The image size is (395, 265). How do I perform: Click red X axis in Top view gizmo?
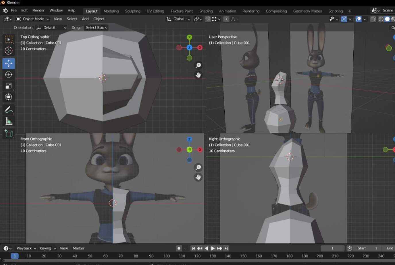point(200,48)
